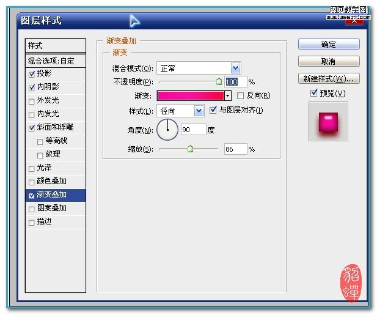
Task: Click the scale value field 86
Action: 236,149
